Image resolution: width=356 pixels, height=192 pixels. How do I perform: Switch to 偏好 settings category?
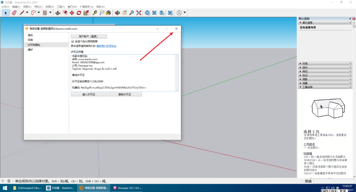click(x=30, y=49)
